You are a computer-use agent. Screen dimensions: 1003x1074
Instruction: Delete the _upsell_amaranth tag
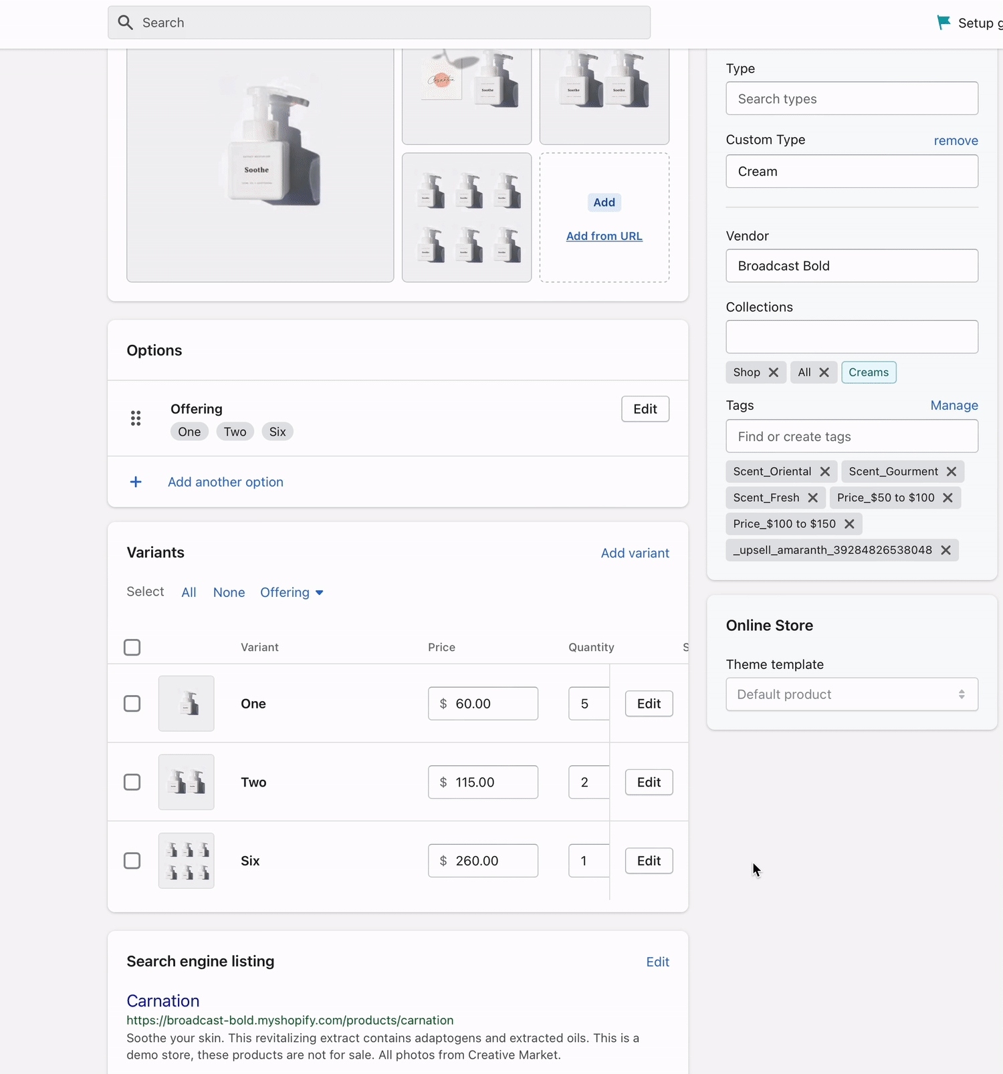tap(945, 550)
